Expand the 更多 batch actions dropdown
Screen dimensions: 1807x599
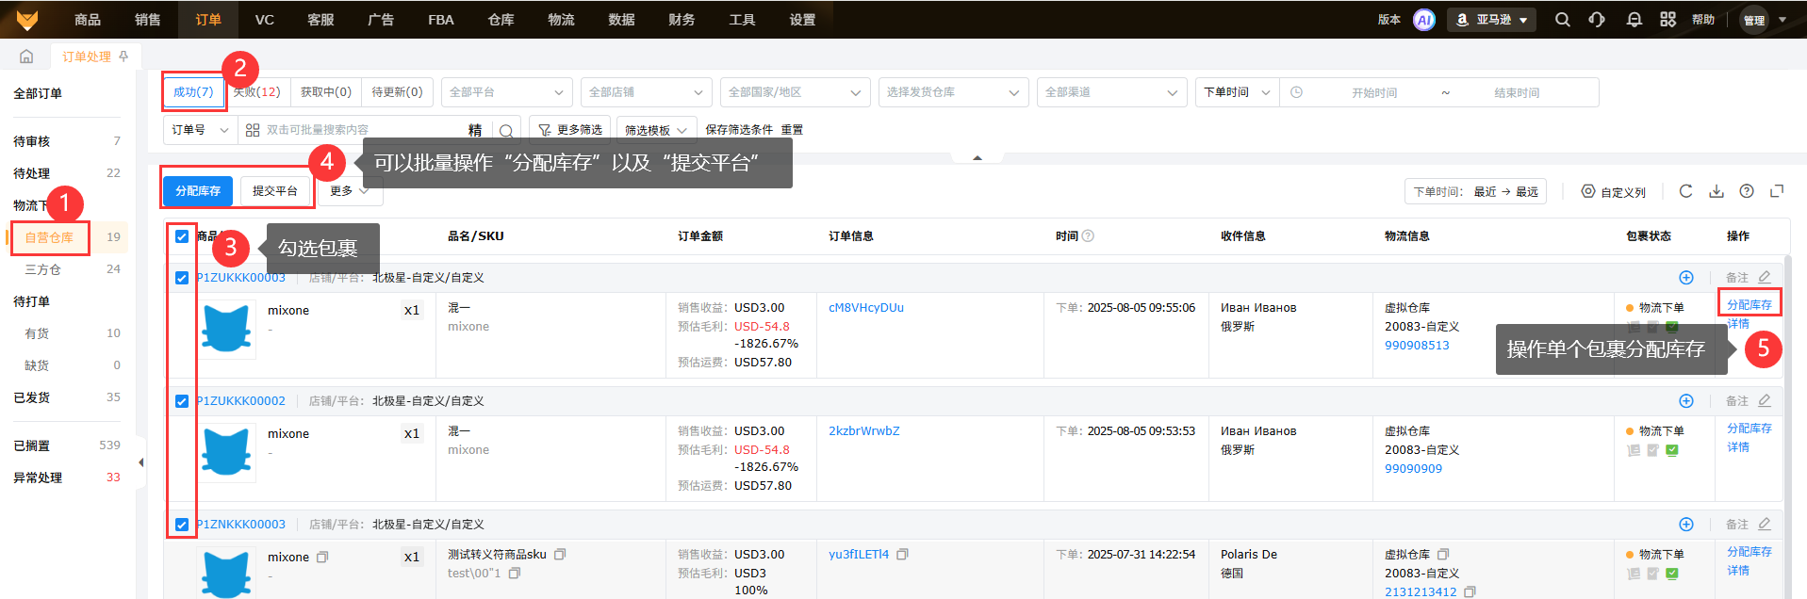point(349,191)
